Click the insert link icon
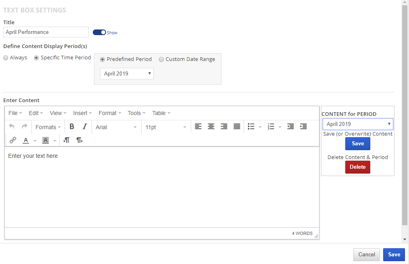Screen dimensions: 409x264 coord(13,140)
